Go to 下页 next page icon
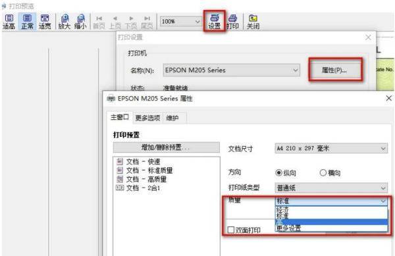 131,22
